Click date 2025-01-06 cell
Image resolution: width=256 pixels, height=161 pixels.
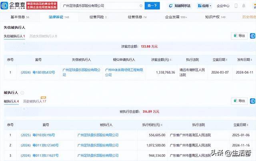241,135
